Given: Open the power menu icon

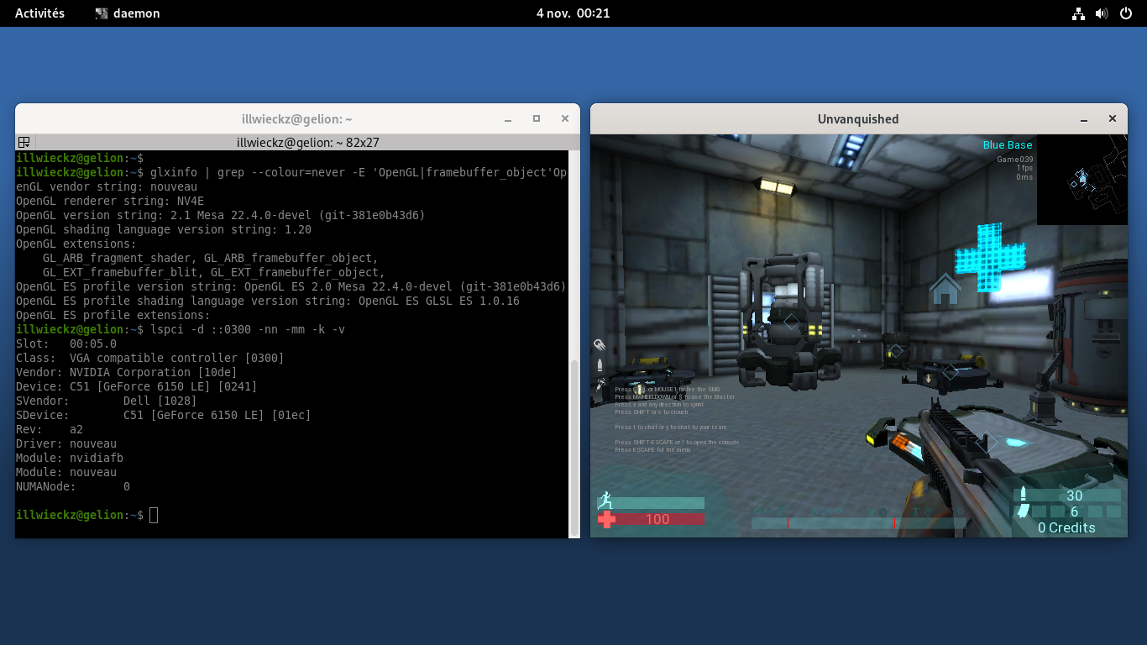Looking at the screenshot, I should (x=1126, y=13).
